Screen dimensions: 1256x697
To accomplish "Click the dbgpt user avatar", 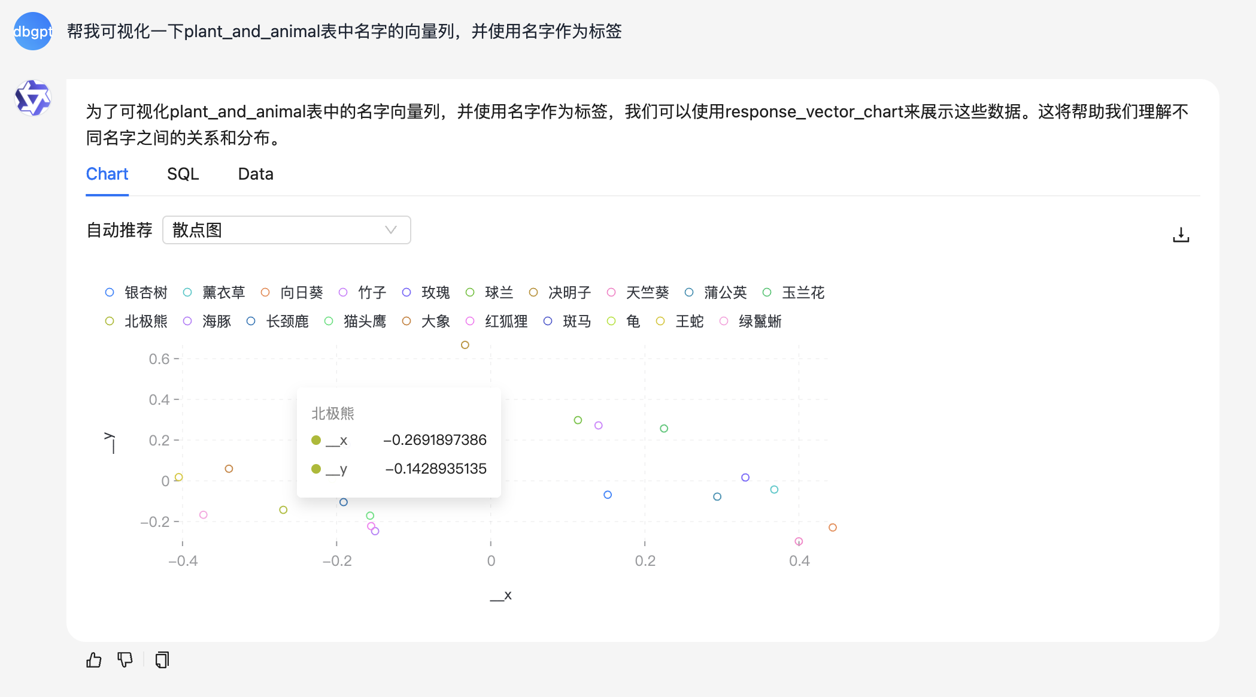I will pos(32,31).
